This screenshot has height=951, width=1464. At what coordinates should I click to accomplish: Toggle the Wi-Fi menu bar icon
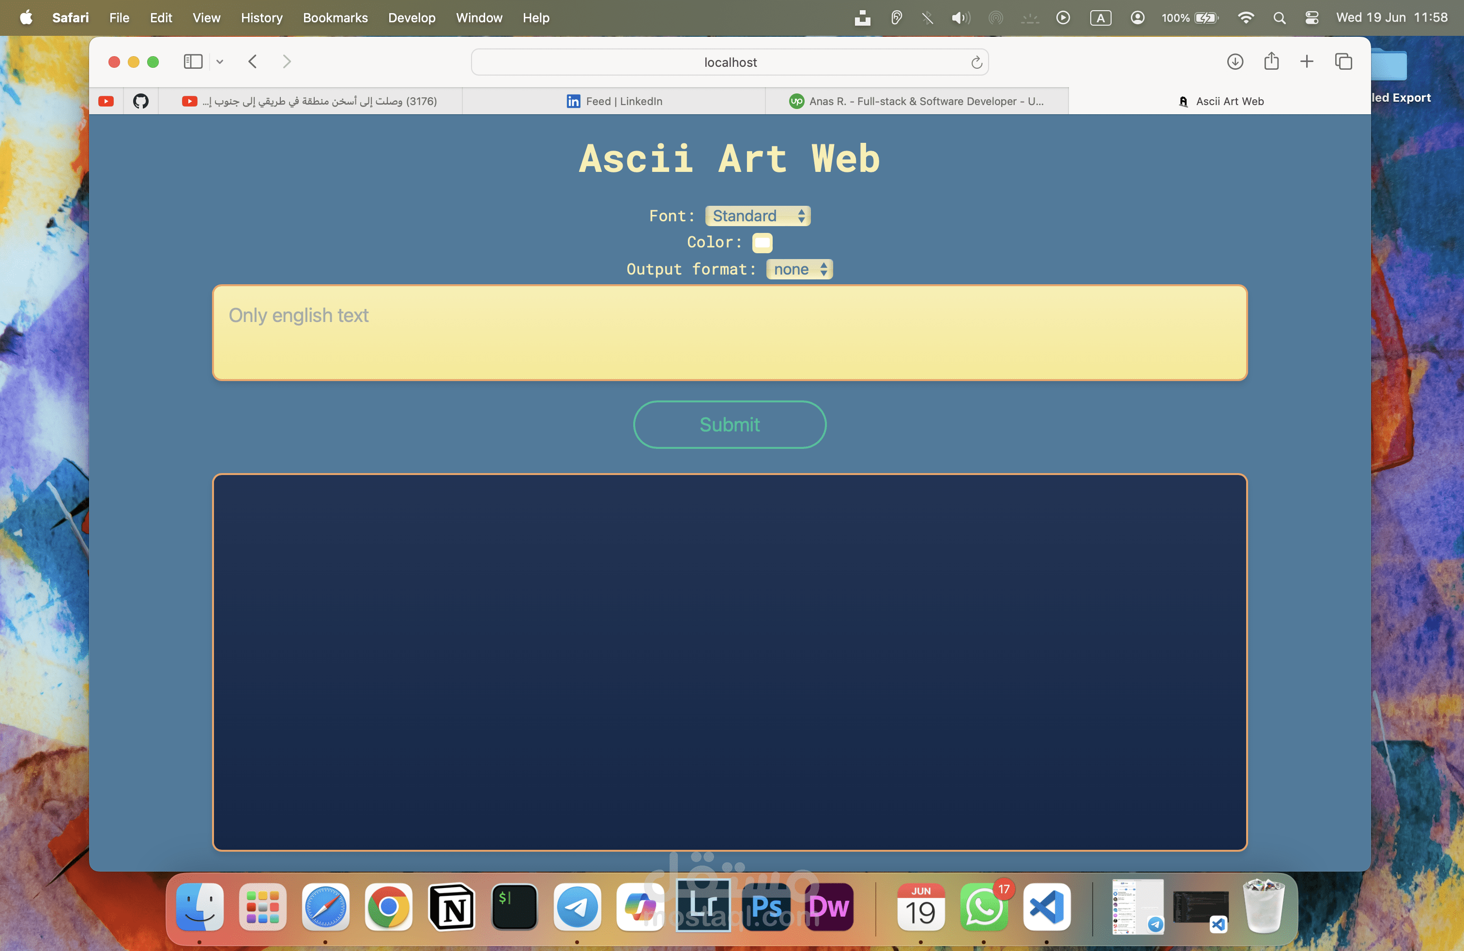(x=1246, y=18)
